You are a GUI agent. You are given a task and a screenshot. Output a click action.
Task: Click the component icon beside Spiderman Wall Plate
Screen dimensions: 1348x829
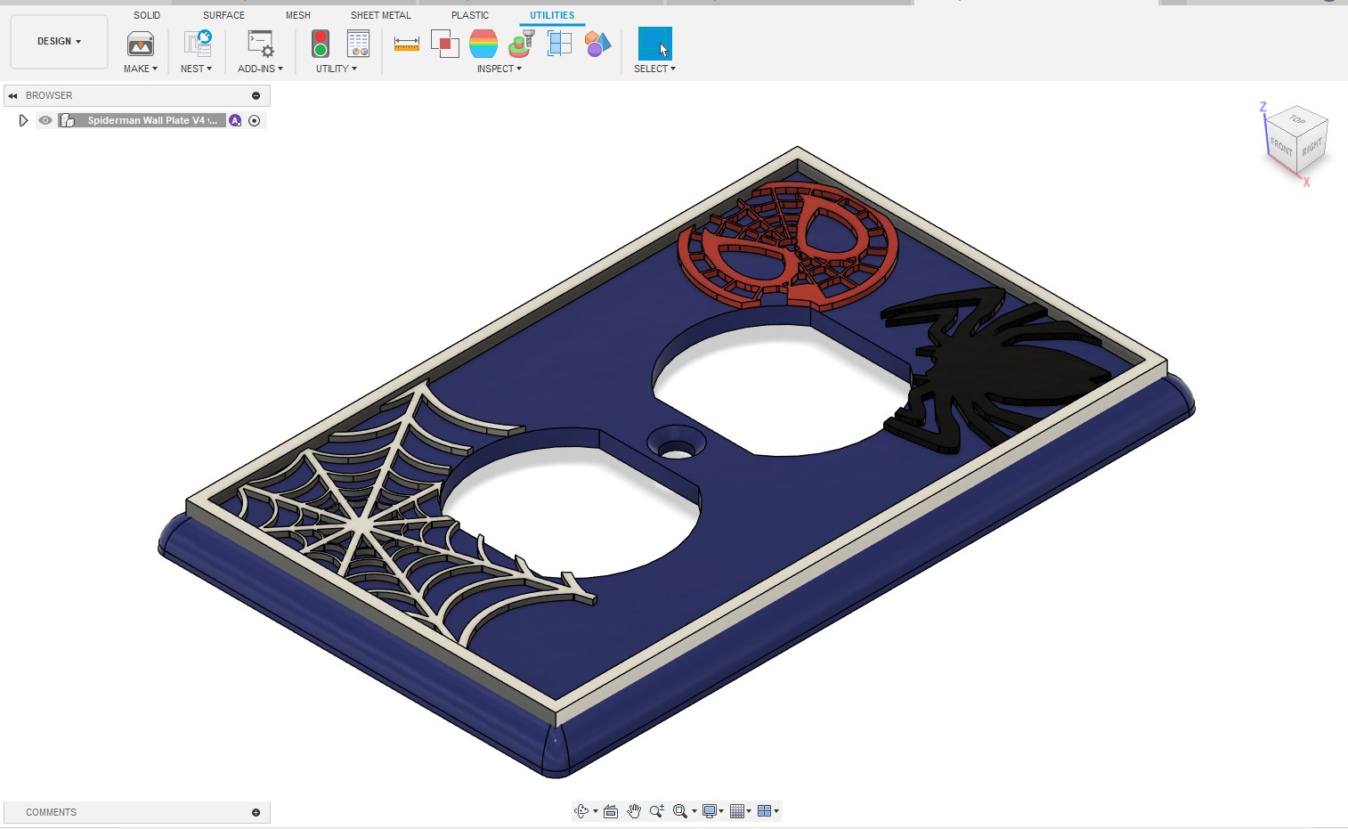(67, 120)
